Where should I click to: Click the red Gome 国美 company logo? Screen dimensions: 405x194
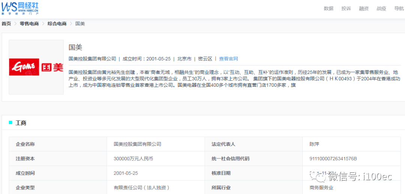[36, 67]
